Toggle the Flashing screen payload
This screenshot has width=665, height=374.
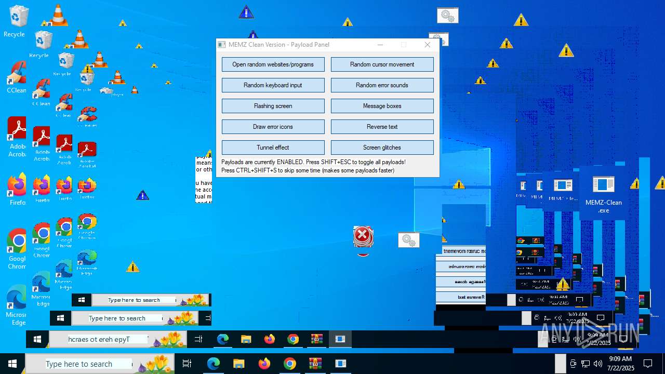click(x=273, y=106)
